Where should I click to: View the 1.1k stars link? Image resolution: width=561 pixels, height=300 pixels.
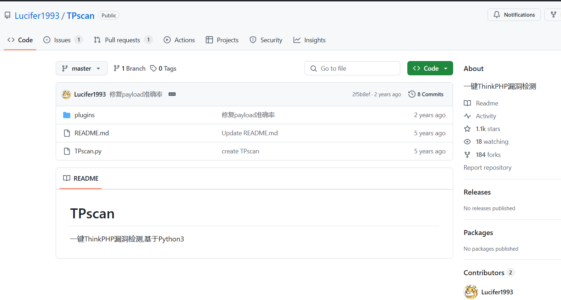click(482, 129)
